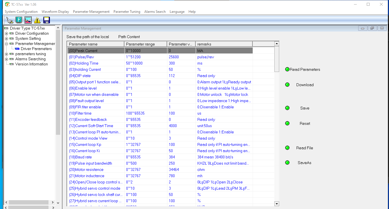
Task: Select Driver Parameters in the tree
Action: [x=36, y=49]
